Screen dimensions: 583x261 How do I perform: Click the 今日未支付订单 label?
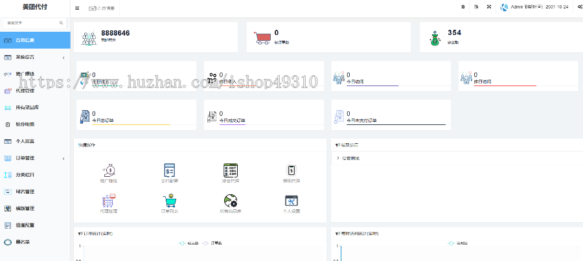click(361, 120)
